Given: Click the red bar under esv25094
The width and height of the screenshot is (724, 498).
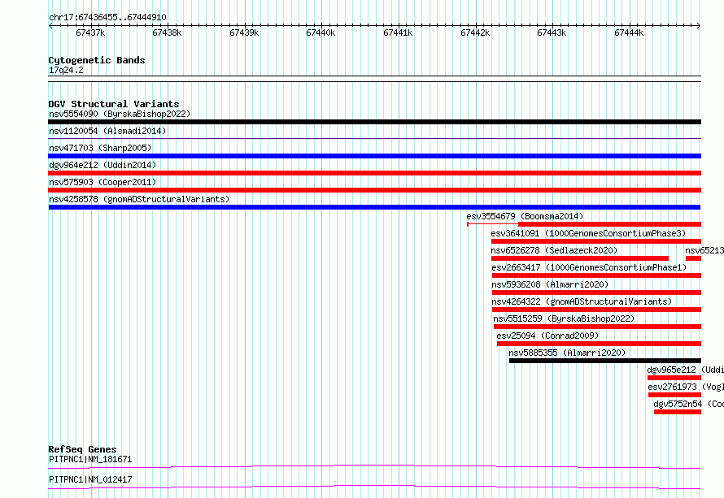Looking at the screenshot, I should (x=599, y=344).
